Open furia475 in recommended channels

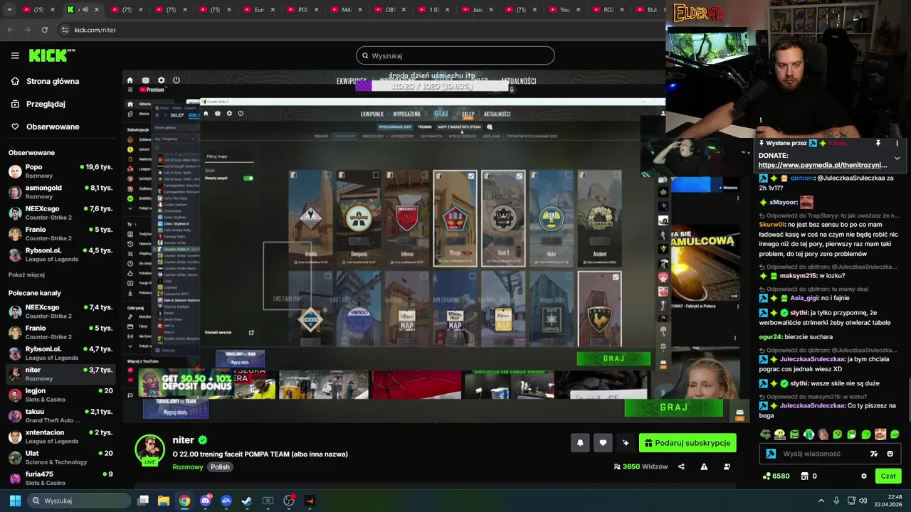tap(60, 478)
